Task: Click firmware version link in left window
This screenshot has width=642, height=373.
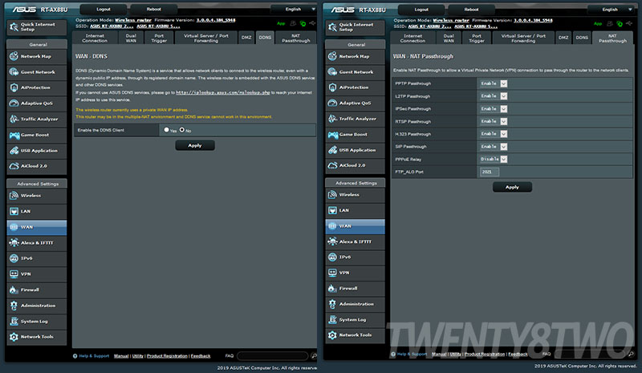Action: [216, 20]
